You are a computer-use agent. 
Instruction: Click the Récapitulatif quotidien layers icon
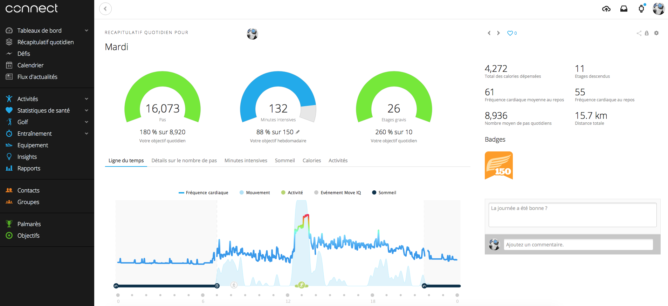[9, 42]
